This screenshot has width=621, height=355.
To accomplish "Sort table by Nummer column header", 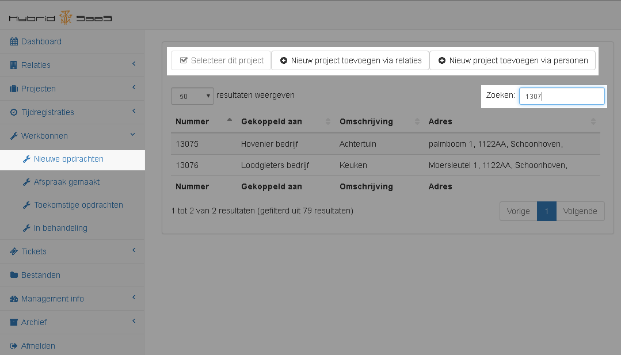I will click(192, 121).
